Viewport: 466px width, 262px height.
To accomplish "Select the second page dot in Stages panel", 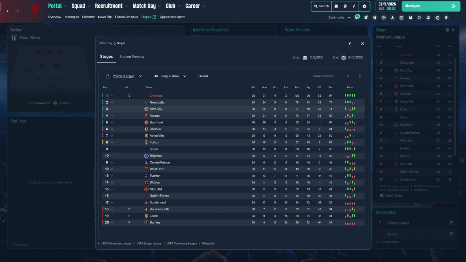I will click(x=453, y=30).
